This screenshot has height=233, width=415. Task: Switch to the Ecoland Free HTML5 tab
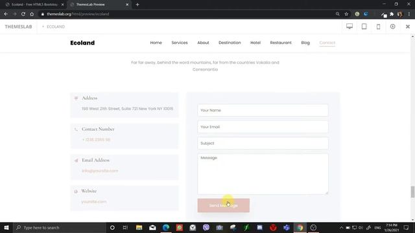[34, 5]
